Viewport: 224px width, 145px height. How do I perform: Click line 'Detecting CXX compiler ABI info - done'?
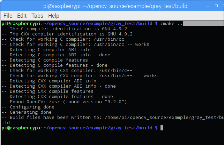point(59,86)
